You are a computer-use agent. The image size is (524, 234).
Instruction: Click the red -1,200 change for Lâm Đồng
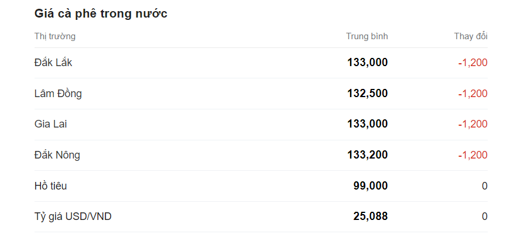(x=472, y=94)
